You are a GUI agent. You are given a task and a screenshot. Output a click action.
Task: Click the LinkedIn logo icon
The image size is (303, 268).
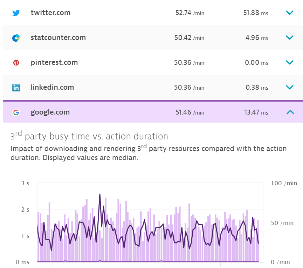[x=16, y=88]
